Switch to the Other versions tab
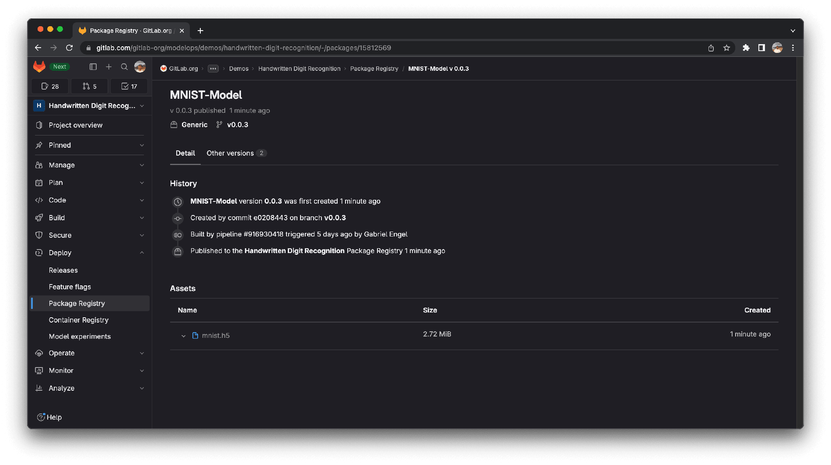This screenshot has width=831, height=465. 236,153
